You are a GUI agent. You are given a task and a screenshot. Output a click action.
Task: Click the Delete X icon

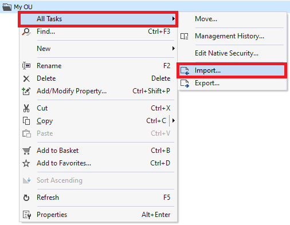click(x=26, y=78)
